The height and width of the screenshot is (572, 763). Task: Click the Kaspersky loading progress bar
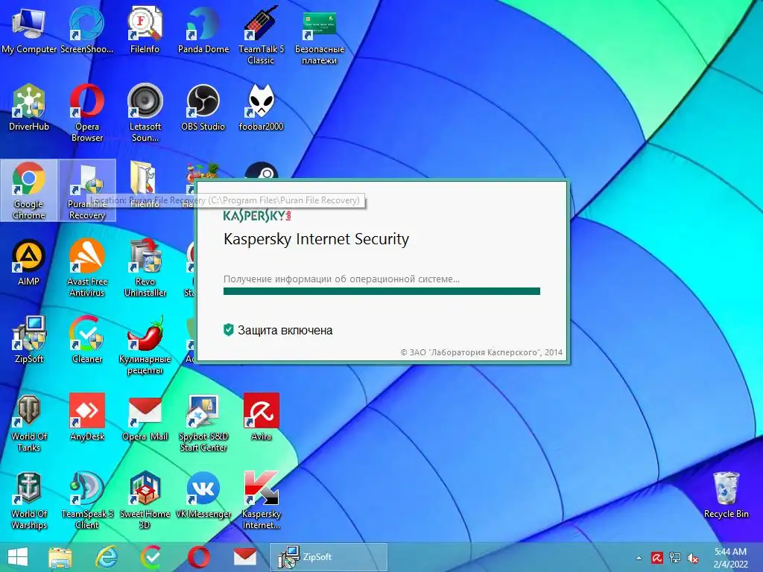point(381,291)
